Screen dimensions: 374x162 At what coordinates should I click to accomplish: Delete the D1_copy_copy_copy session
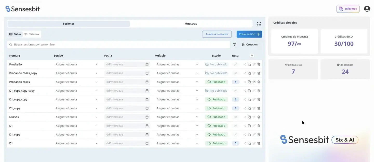(259, 91)
